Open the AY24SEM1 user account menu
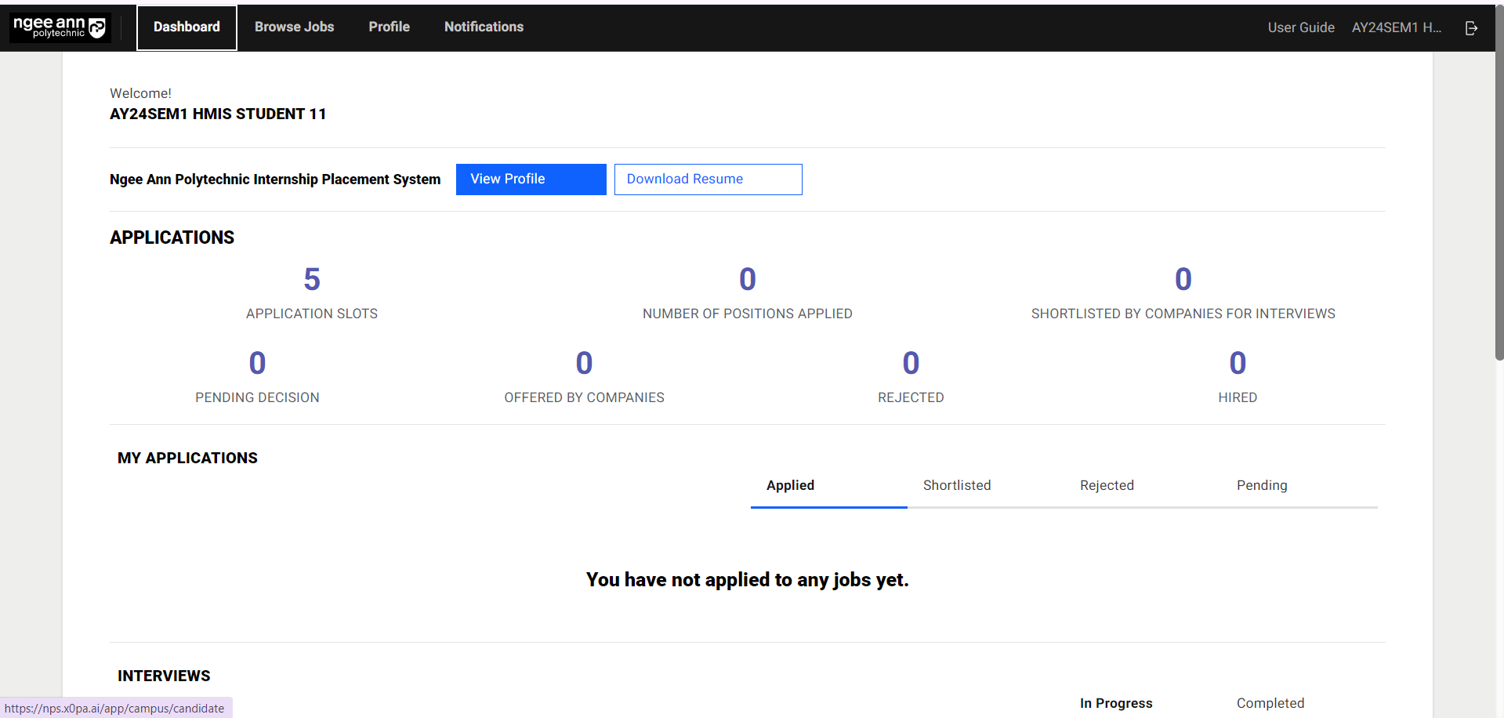1504x718 pixels. click(1396, 28)
